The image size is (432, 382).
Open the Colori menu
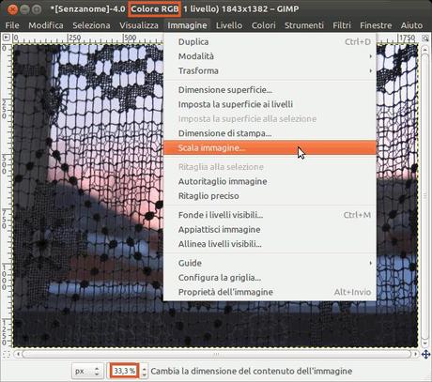point(264,25)
